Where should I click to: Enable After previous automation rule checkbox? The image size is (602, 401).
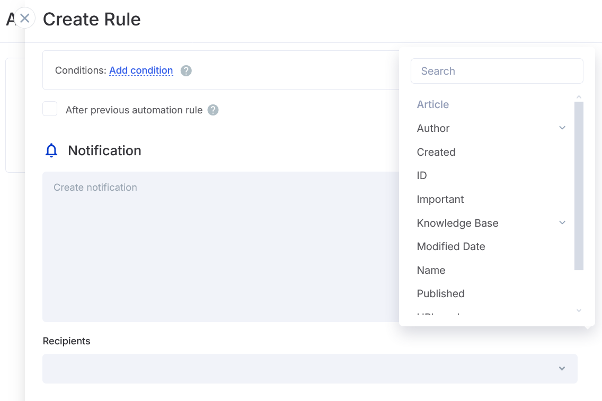click(x=50, y=109)
